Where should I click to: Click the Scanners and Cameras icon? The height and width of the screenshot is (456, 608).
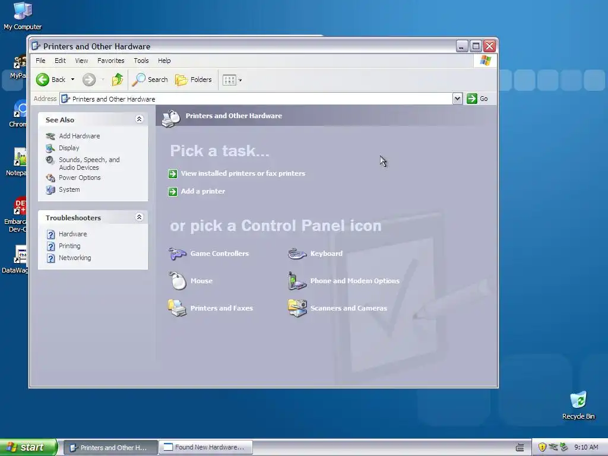297,308
